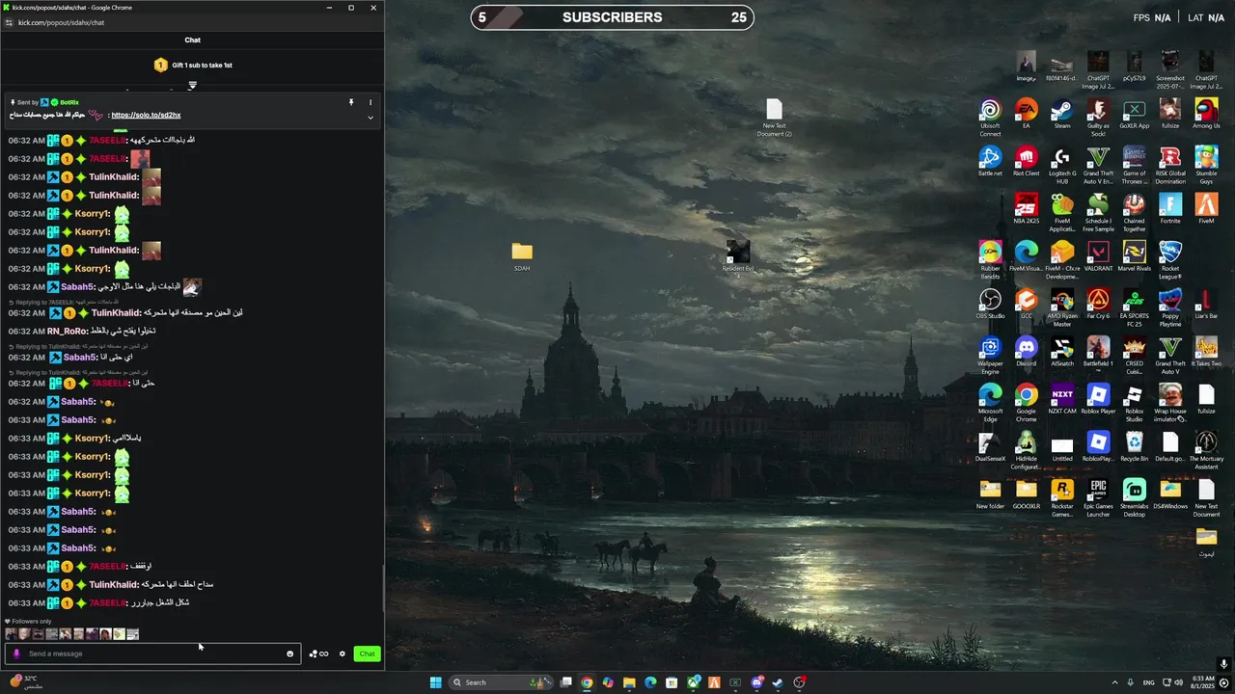Expand the pinned BotRix message
The height and width of the screenshot is (694, 1235).
point(370,118)
